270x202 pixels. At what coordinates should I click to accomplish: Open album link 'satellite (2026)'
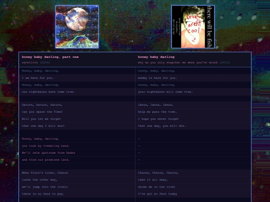point(36,62)
